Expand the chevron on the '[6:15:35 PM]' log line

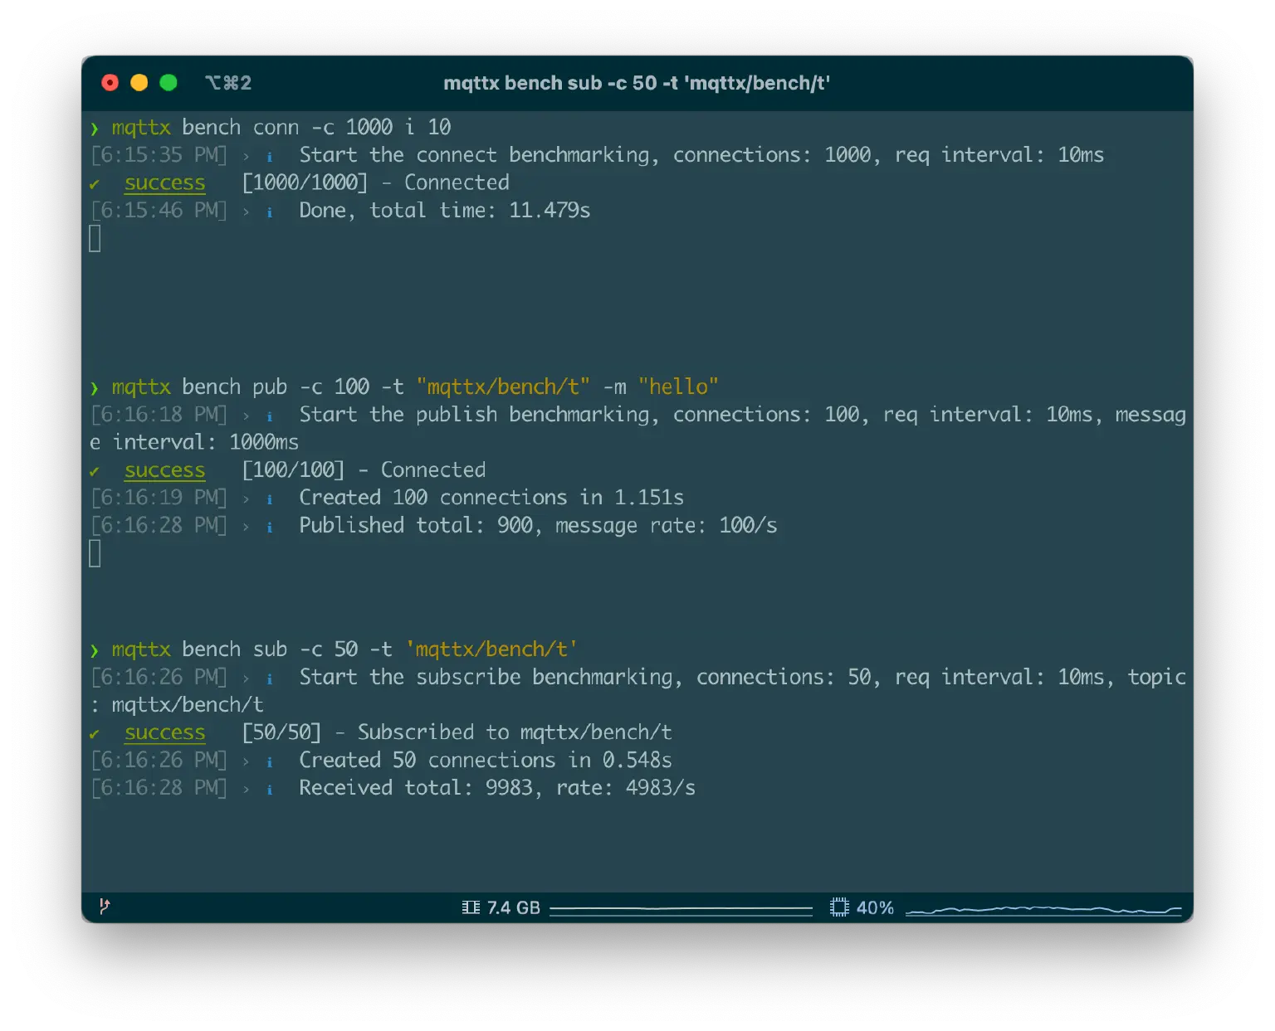point(246,154)
